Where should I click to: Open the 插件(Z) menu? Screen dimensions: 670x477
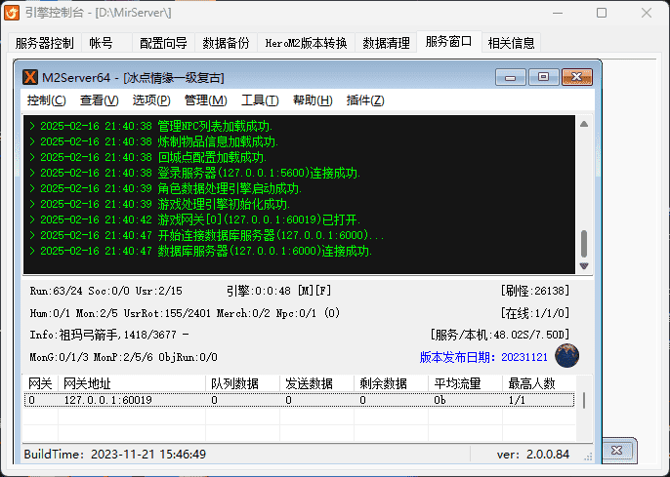pyautogui.click(x=365, y=100)
